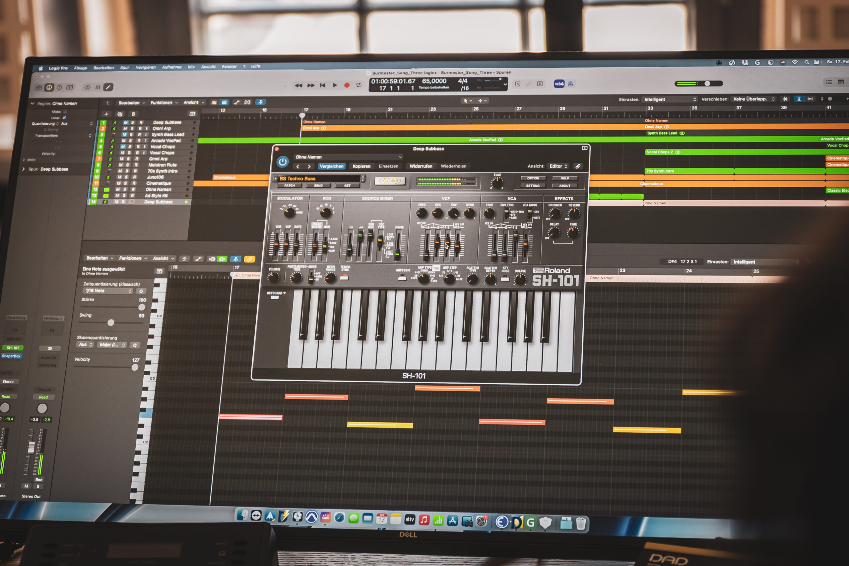The width and height of the screenshot is (849, 566).
Task: Open the Music app in Dock
Action: pyautogui.click(x=424, y=520)
